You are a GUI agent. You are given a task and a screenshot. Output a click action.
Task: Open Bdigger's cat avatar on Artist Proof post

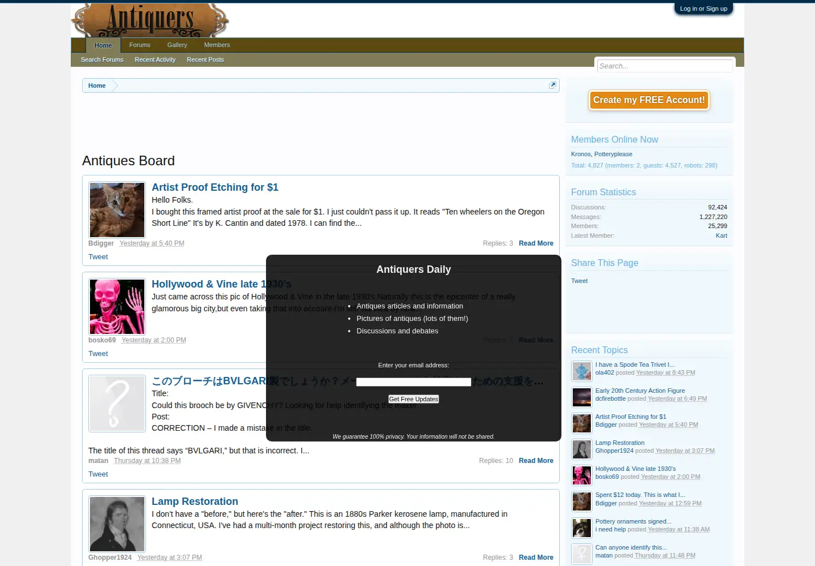117,210
